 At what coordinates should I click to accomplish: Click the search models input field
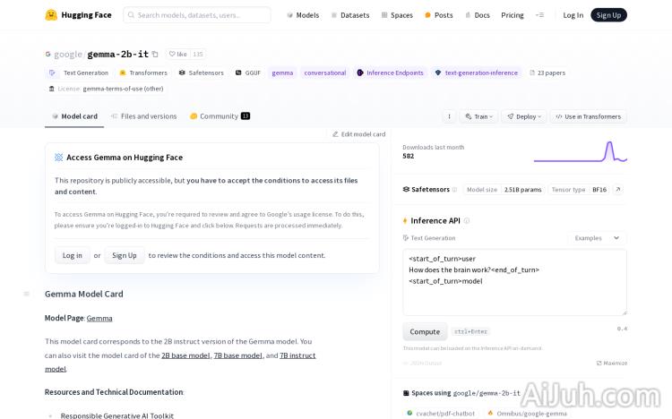pyautogui.click(x=197, y=15)
